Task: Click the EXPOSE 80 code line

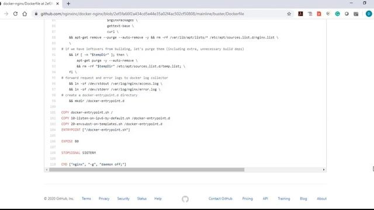Action: [x=70, y=141]
